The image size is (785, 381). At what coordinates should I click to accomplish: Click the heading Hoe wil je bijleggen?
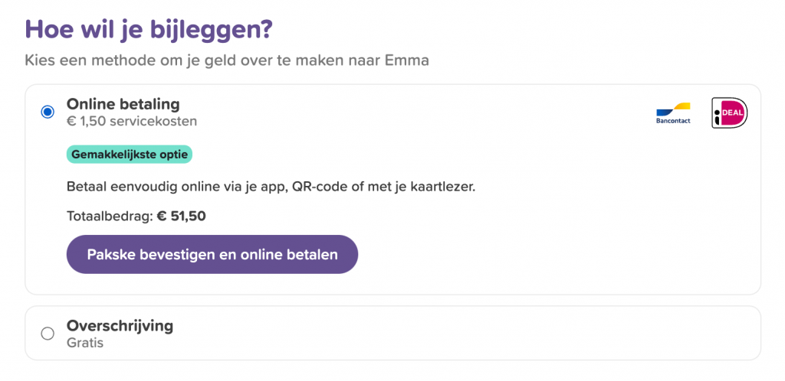click(149, 31)
